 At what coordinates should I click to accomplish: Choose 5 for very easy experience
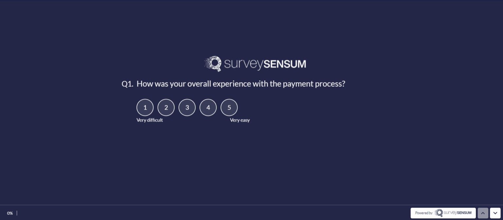point(229,107)
